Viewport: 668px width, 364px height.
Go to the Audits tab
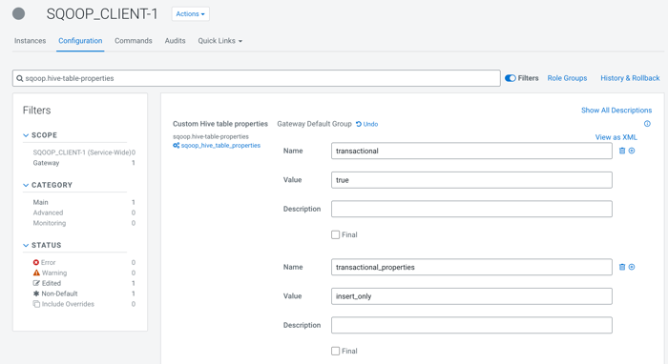point(175,41)
